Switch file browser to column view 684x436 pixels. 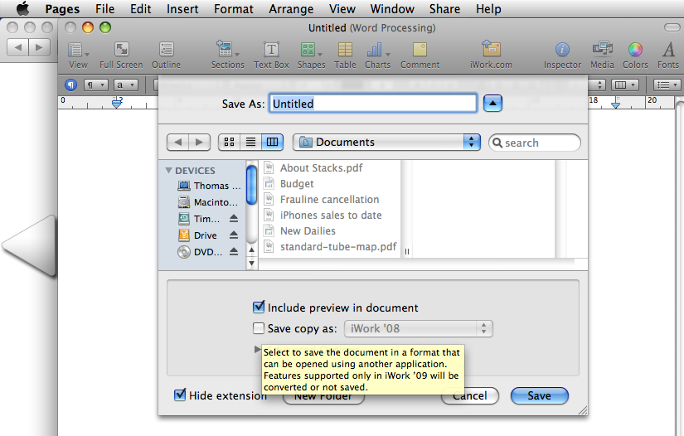coord(272,142)
